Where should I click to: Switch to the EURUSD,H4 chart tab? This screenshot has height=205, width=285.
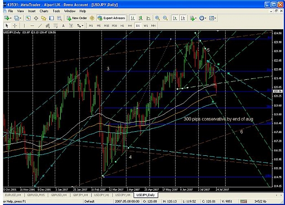(x=13, y=195)
